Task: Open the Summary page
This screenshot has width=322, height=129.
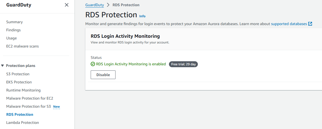Action: [14, 22]
